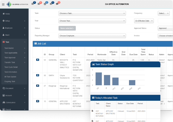Click the OB bar in the graph
The height and width of the screenshot is (122, 173).
[x=99, y=79]
